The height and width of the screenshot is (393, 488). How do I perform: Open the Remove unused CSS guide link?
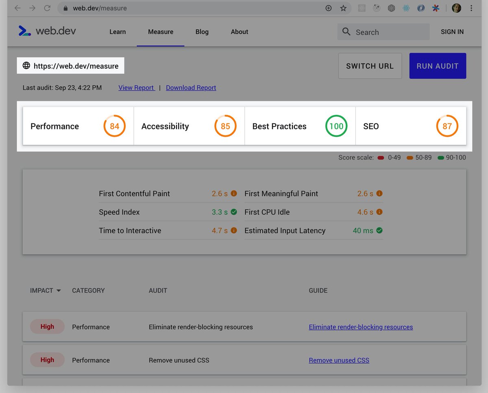coord(339,360)
